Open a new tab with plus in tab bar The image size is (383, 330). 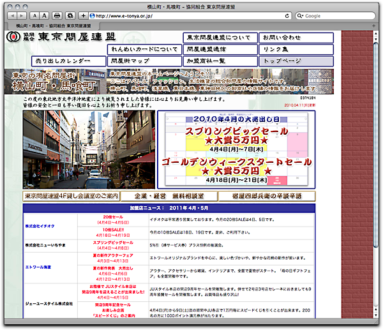point(373,26)
